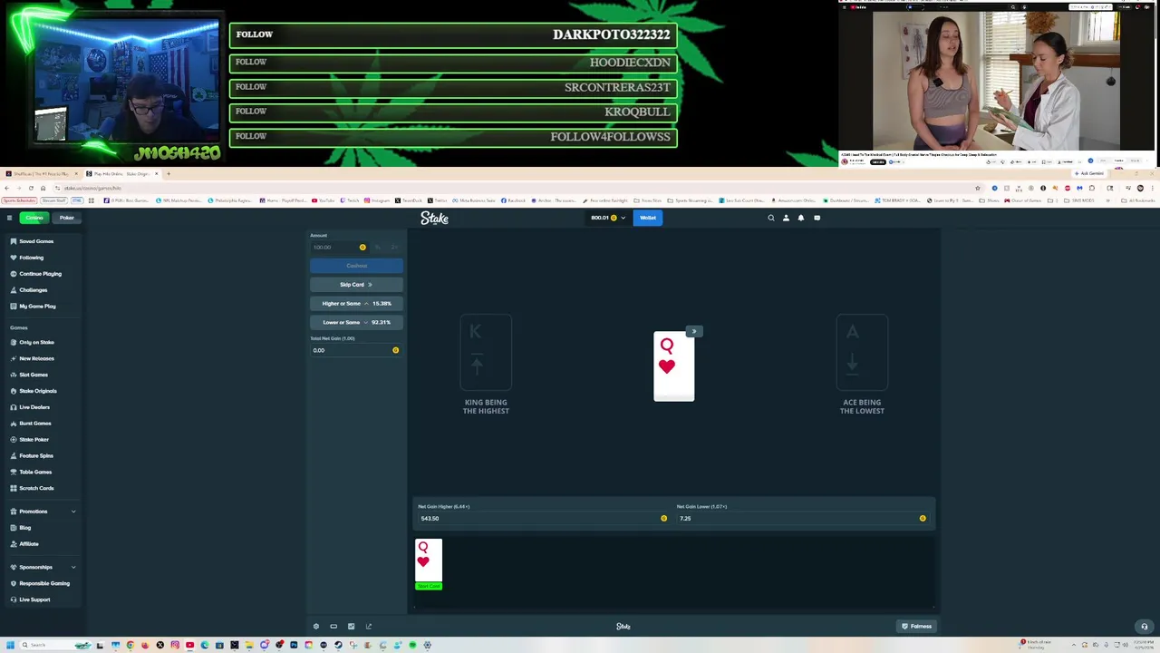The image size is (1160, 653).
Task: Open the notifications bell icon
Action: pos(801,218)
